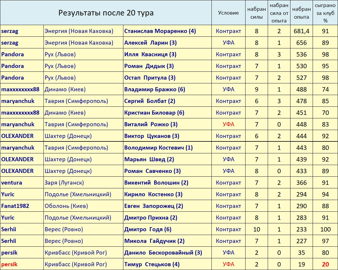The image size is (338, 270).
Task: Click Рух (Львов) in Квасниця row
Action: click(x=60, y=54)
